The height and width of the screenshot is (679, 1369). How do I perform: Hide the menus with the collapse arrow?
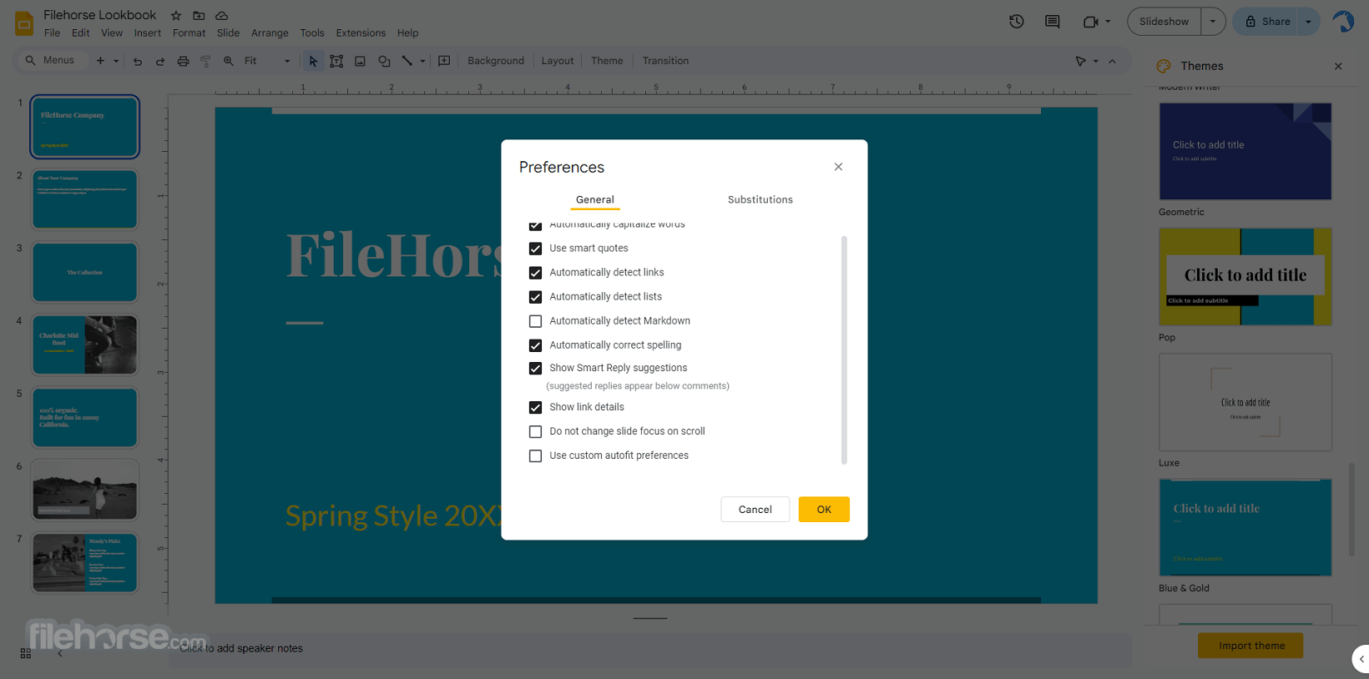[x=1112, y=61]
